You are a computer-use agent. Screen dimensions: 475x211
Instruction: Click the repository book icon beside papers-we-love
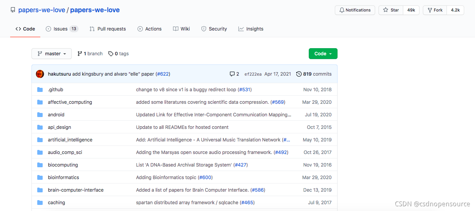(x=13, y=10)
